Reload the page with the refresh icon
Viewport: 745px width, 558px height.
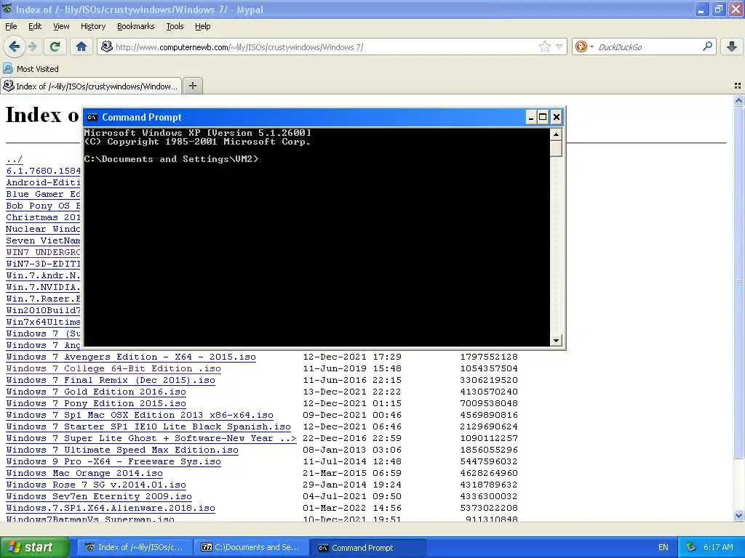coord(55,46)
